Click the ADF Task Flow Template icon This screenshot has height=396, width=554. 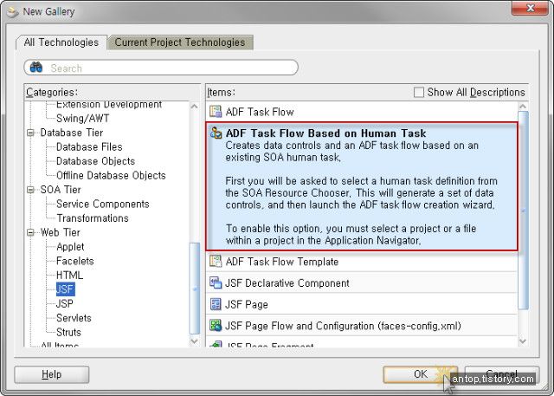(216, 262)
